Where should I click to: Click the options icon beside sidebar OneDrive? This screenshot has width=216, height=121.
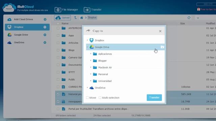coord(45,43)
